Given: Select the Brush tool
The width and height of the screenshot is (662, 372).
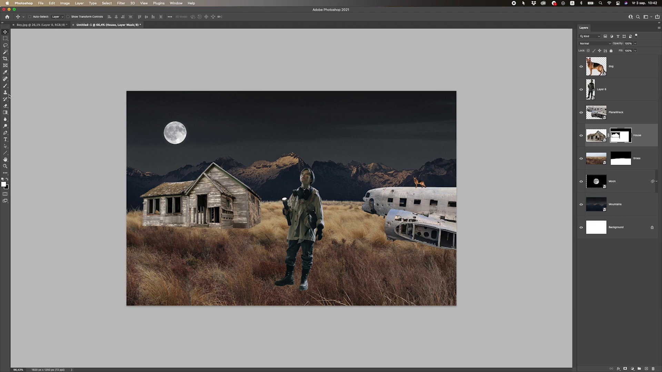Looking at the screenshot, I should 5,85.
